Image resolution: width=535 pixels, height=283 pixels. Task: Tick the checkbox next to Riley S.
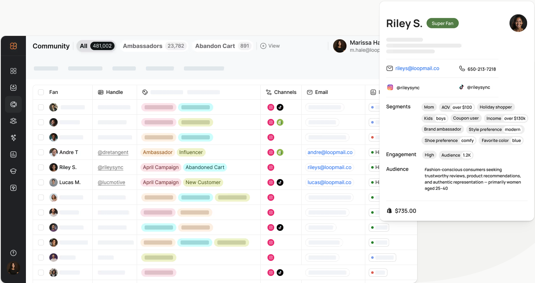[41, 167]
